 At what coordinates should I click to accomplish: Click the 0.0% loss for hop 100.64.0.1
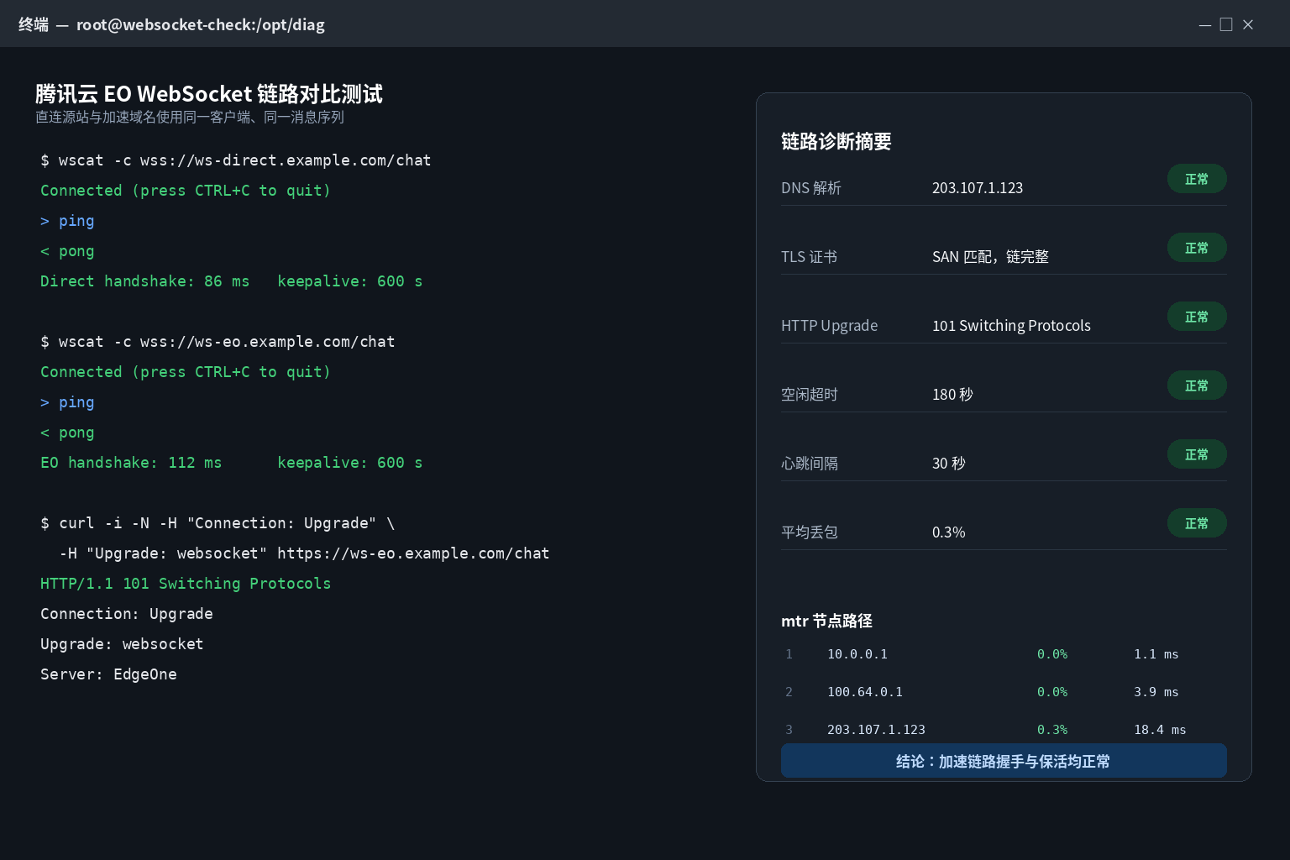point(1052,692)
